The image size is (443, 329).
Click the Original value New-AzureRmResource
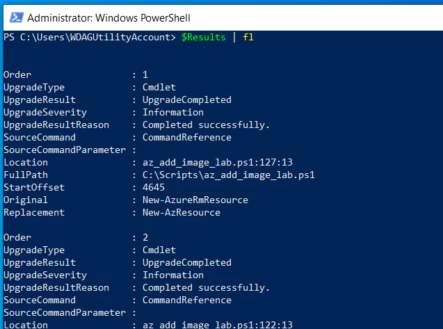(195, 200)
